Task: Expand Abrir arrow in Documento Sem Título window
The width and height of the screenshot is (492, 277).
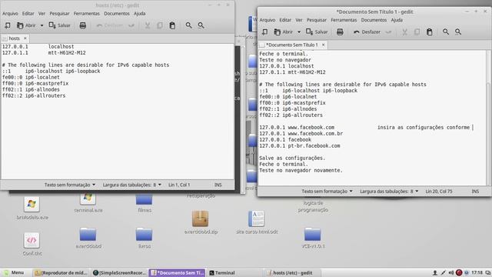Action: (x=299, y=32)
